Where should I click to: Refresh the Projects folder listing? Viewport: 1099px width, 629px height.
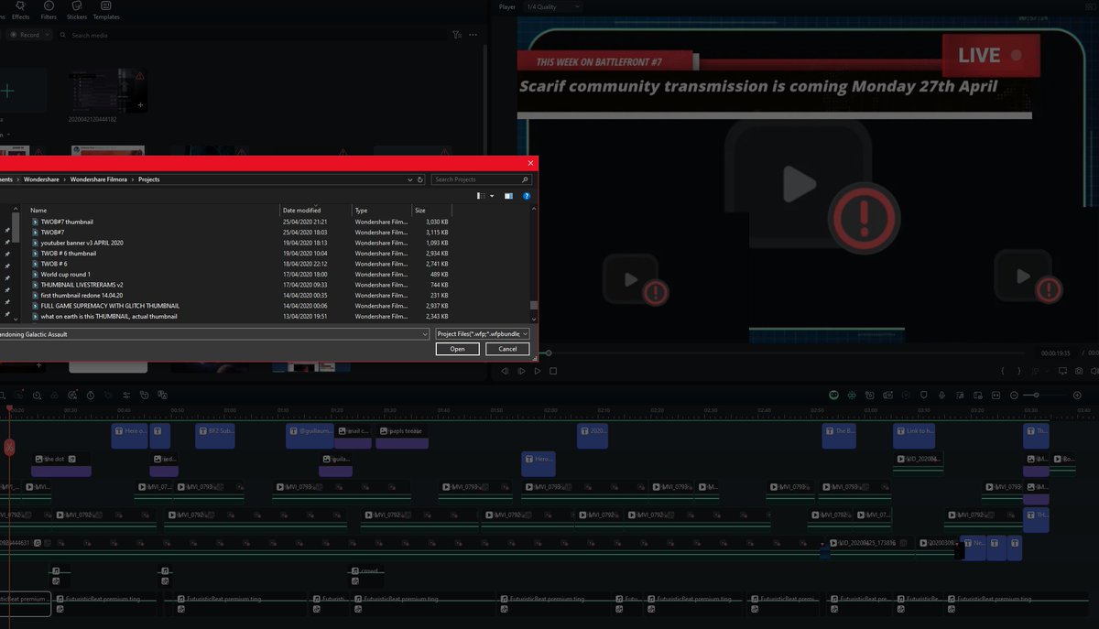[420, 179]
